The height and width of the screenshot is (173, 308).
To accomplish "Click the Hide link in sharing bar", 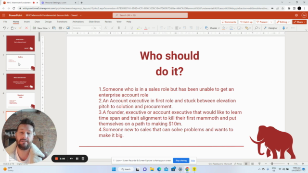I will [x=193, y=161].
